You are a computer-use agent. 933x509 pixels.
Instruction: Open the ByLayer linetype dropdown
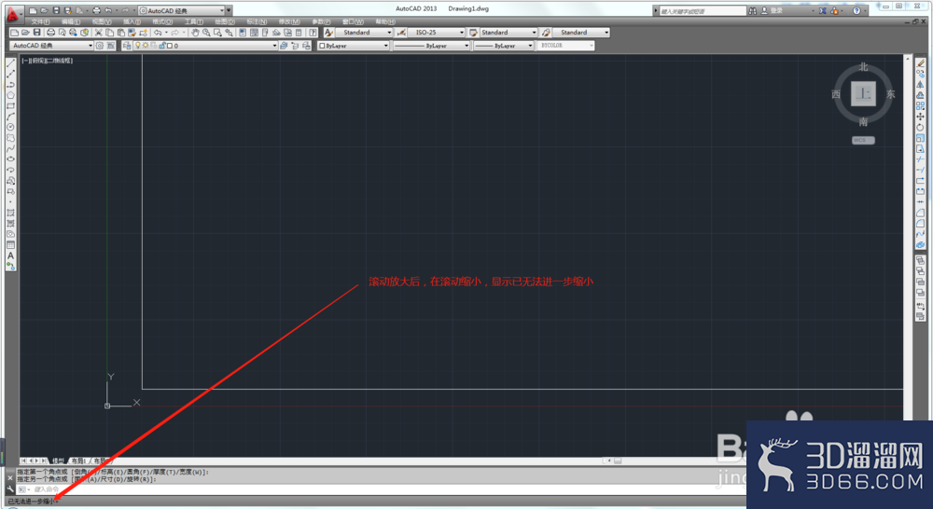pyautogui.click(x=431, y=45)
